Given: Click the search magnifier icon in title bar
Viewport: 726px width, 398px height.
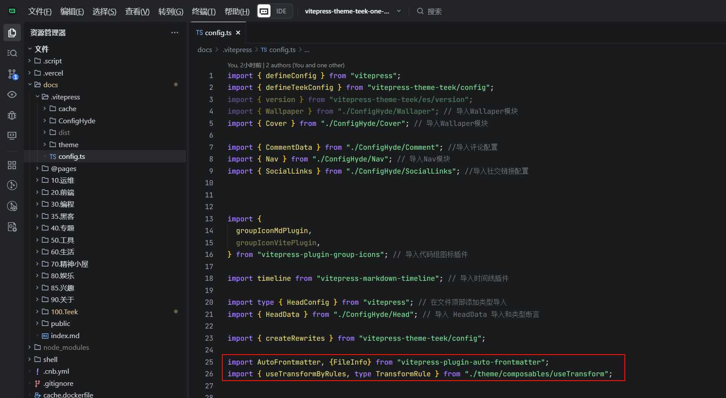Looking at the screenshot, I should pyautogui.click(x=420, y=11).
